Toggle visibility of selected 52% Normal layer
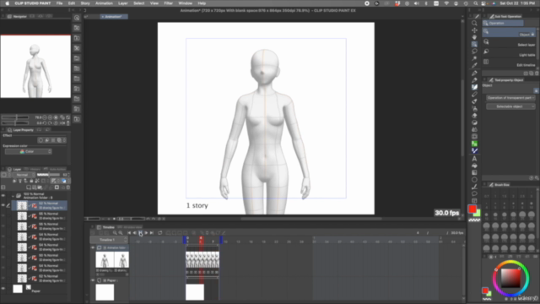The width and height of the screenshot is (540, 304). (x=3, y=205)
